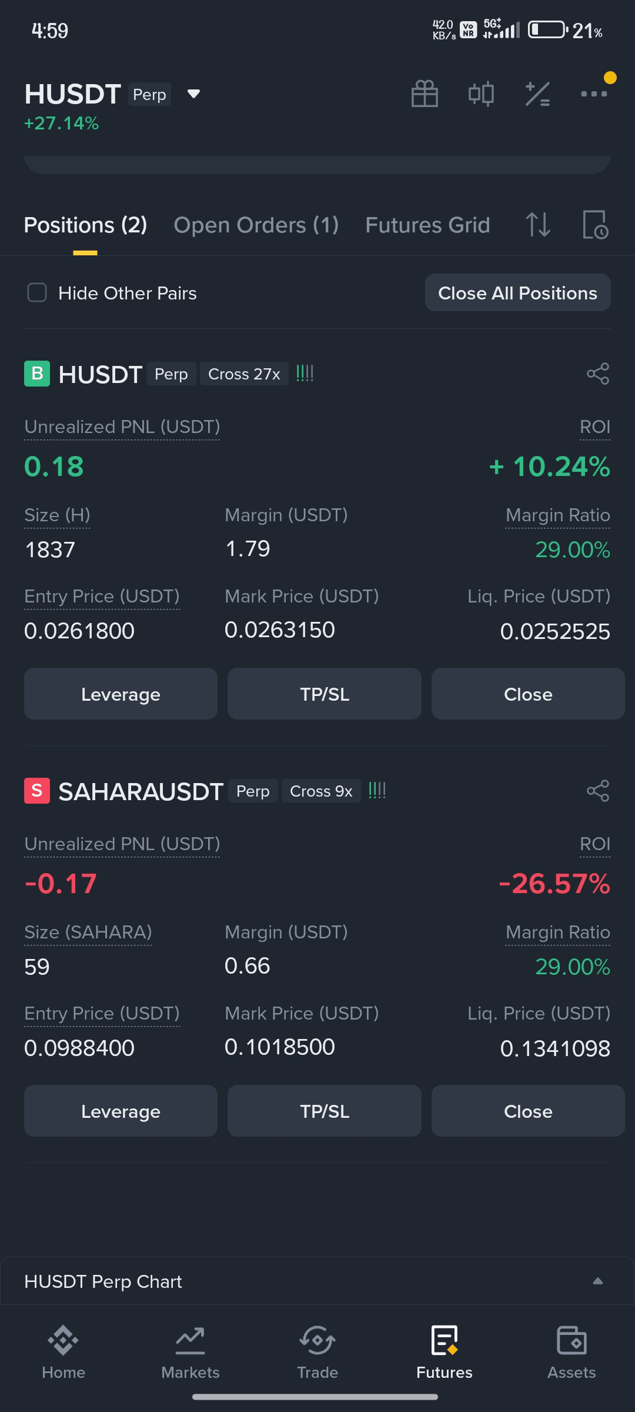
Task: Open Assets wallet in bottom navigation
Action: [571, 1352]
